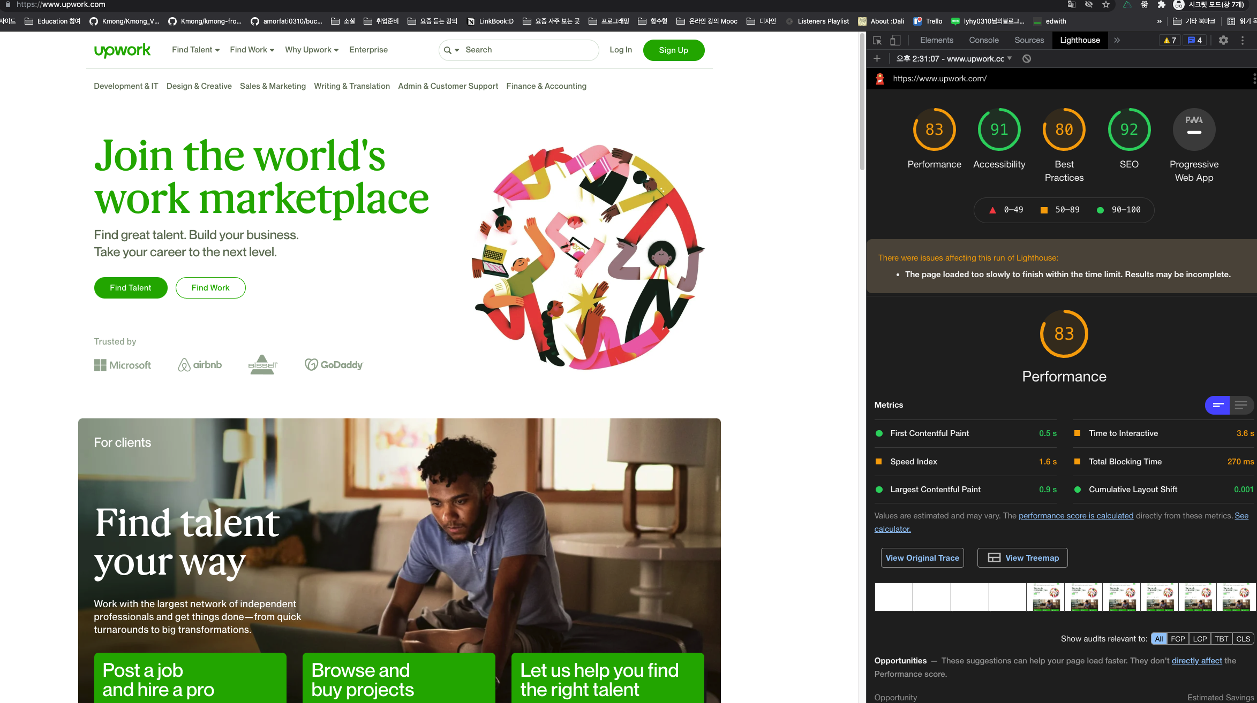The height and width of the screenshot is (703, 1257).
Task: Expand more DevTools tabs chevron
Action: (x=1117, y=40)
